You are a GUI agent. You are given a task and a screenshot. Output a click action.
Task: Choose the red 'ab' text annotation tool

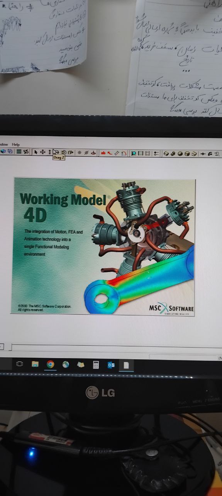click(103, 153)
